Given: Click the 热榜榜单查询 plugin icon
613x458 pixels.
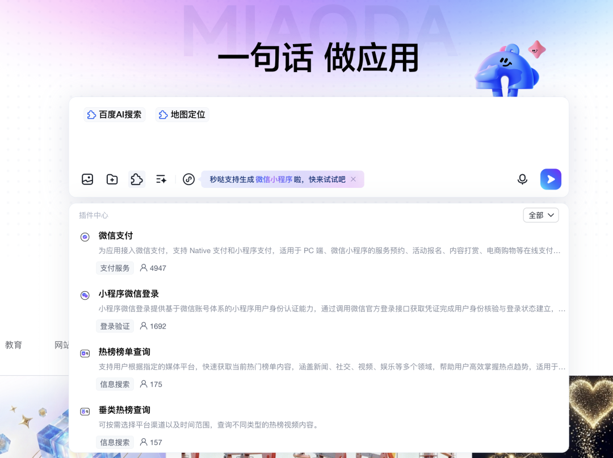Looking at the screenshot, I should click(x=85, y=353).
